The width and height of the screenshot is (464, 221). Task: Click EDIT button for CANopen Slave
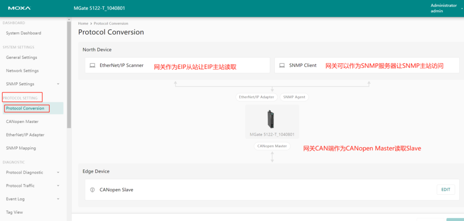pos(446,189)
